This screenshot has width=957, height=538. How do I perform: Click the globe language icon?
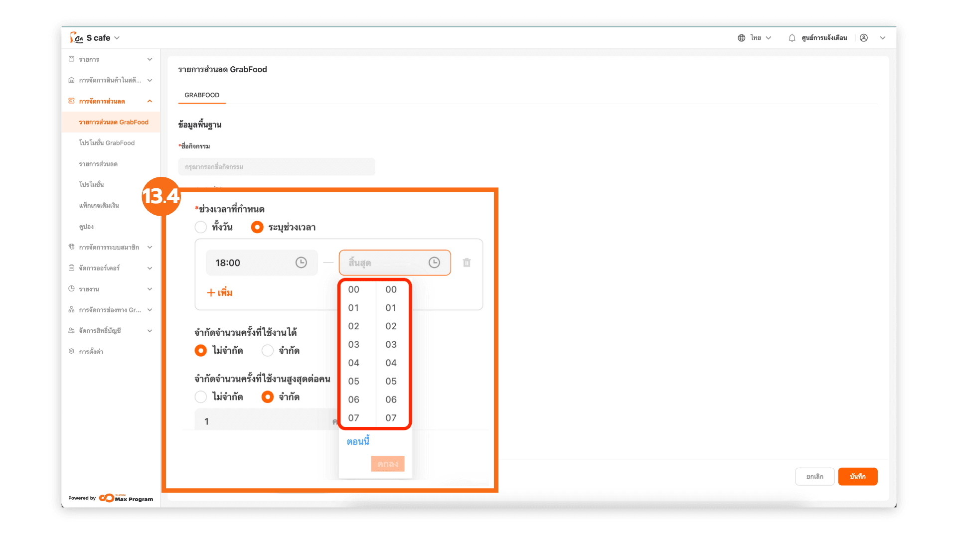[x=741, y=38]
